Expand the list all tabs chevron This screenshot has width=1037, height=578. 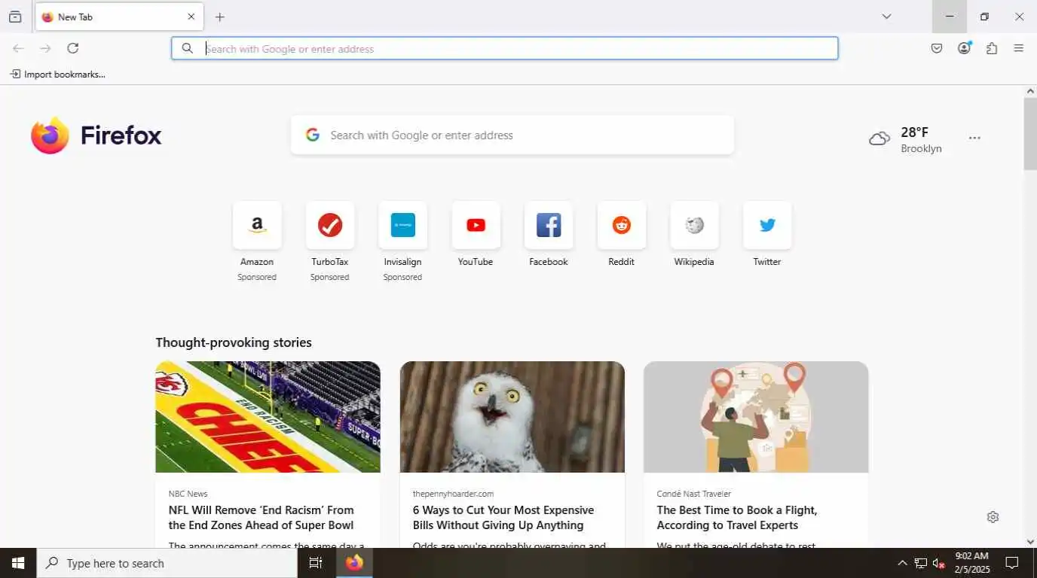[886, 17]
